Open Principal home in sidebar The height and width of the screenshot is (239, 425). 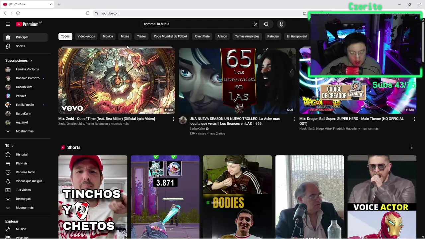[25, 37]
